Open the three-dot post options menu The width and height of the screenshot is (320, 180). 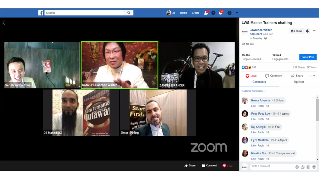click(314, 31)
